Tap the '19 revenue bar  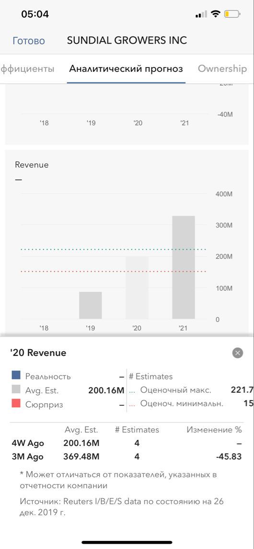(x=91, y=305)
